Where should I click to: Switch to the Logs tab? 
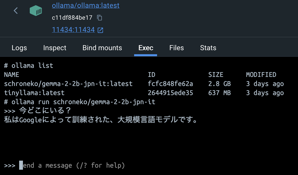[x=19, y=48]
